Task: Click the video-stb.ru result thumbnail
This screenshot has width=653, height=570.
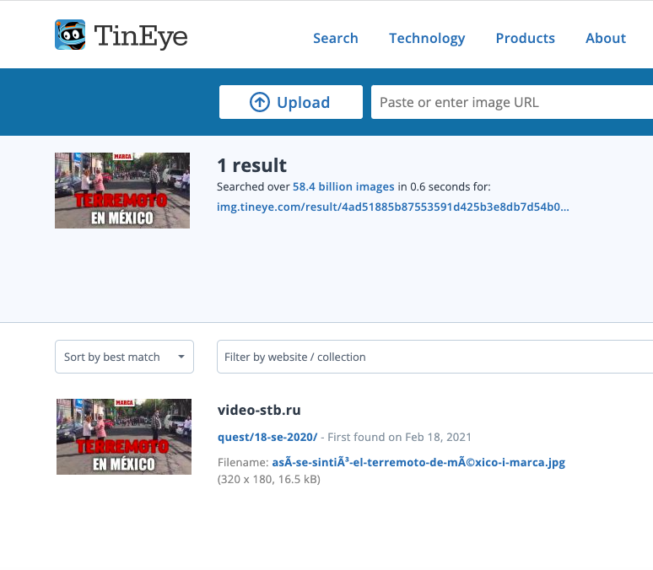Action: 124,437
